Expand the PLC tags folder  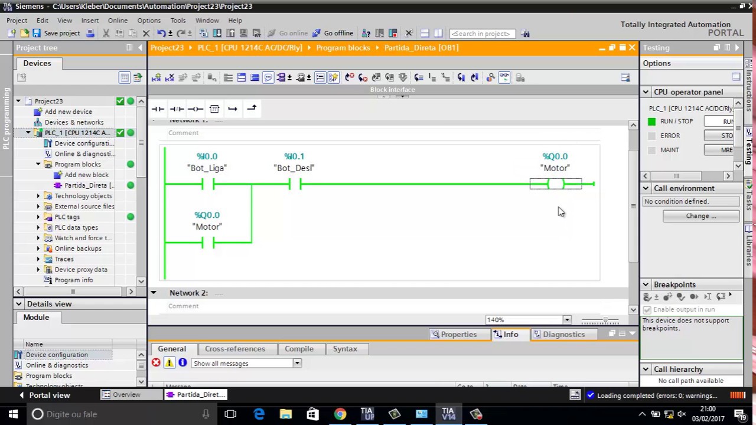click(38, 217)
